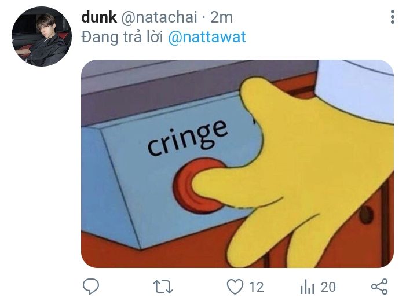Image resolution: width=417 pixels, height=301 pixels.
Task: Open tweet analytics bar chart icon
Action: 306,287
